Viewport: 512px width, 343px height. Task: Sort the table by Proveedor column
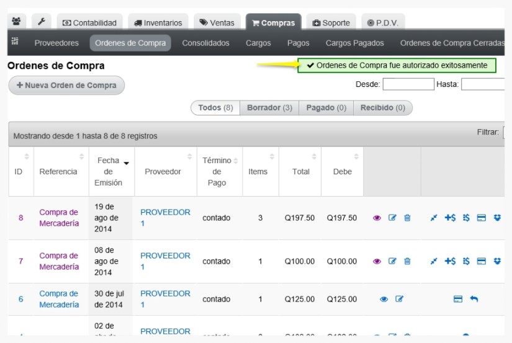pos(166,171)
